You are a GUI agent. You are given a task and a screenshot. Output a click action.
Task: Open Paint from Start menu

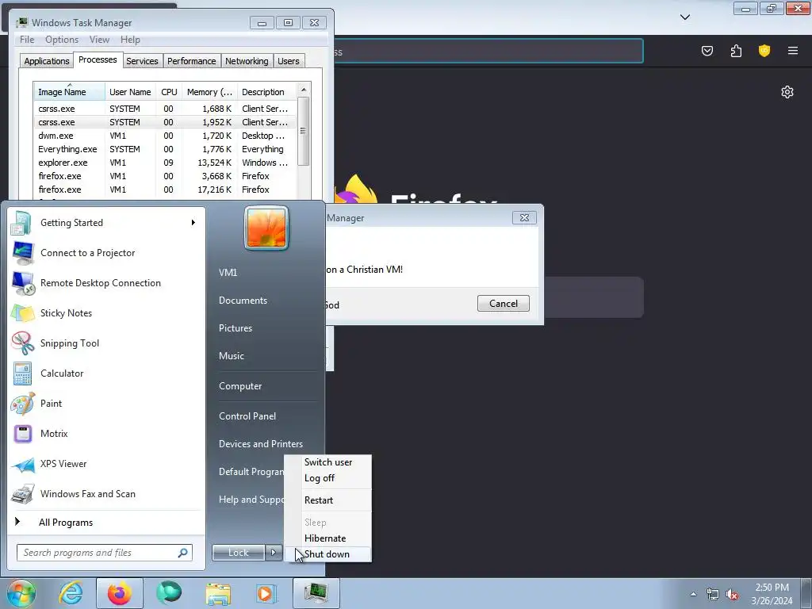point(106,404)
